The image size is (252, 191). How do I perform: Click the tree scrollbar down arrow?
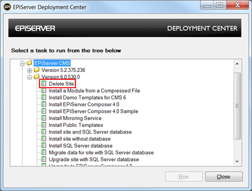point(237,161)
